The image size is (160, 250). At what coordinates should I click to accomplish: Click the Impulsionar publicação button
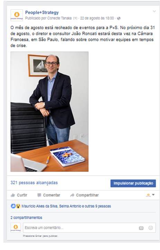click(133, 183)
